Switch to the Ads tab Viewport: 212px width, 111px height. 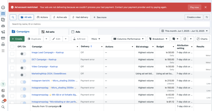tap(84, 32)
